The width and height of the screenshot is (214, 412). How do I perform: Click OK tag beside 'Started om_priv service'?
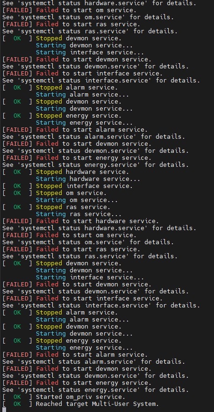17,397
